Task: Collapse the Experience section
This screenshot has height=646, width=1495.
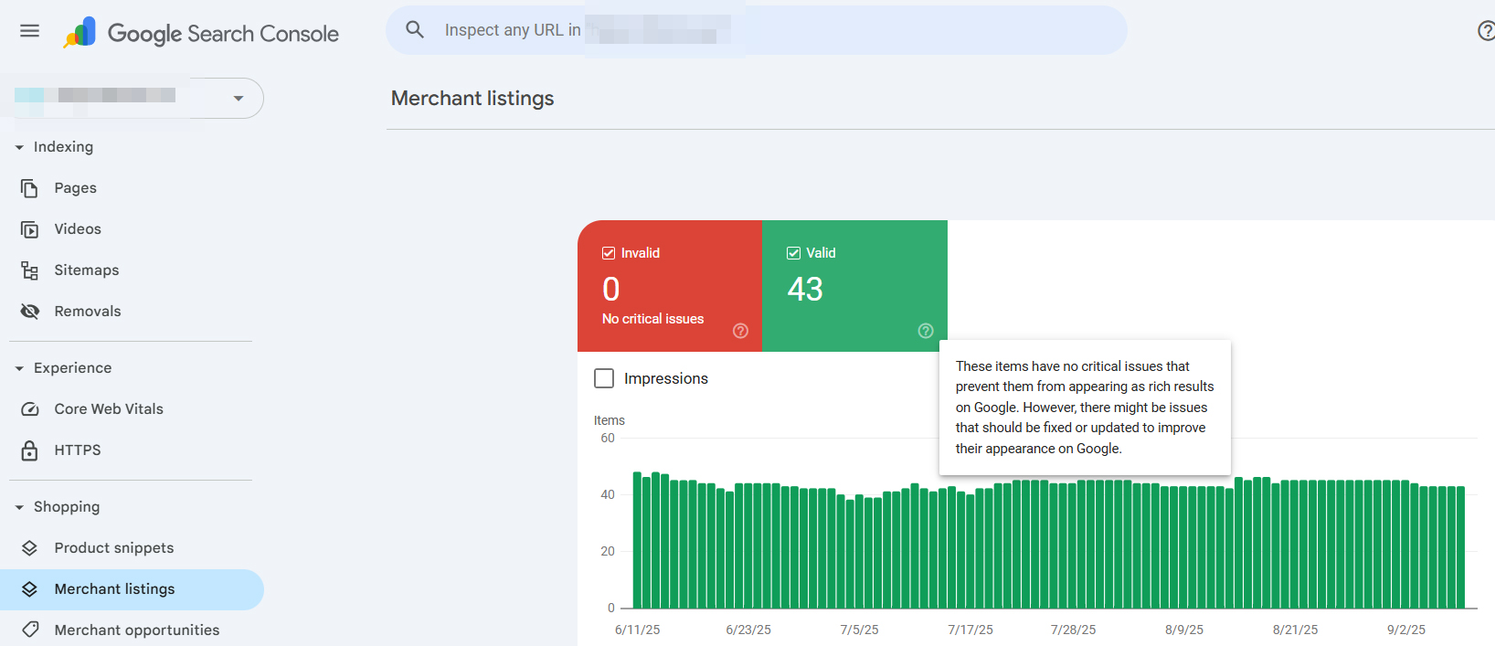Action: click(x=19, y=368)
